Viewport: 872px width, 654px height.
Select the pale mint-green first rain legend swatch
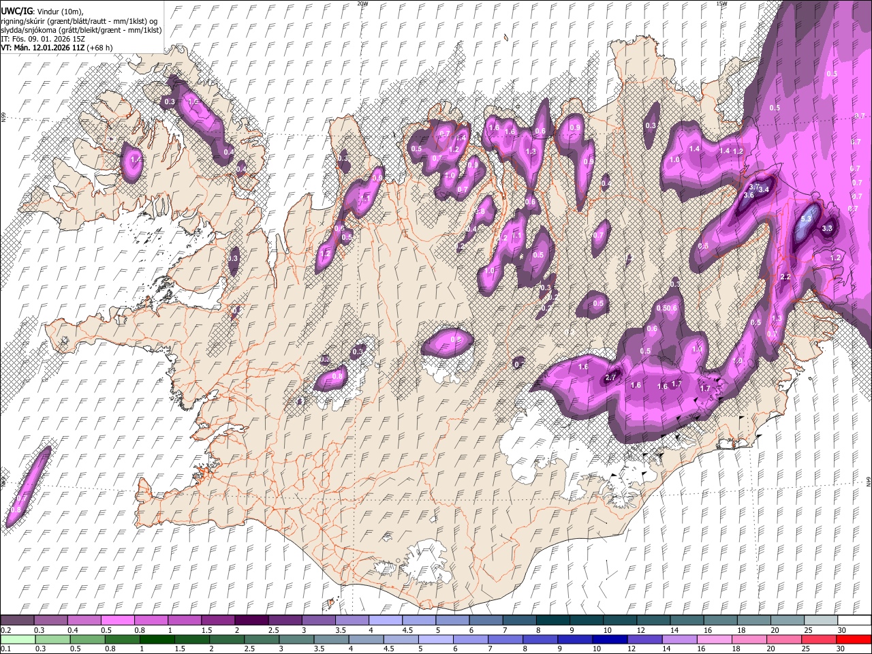point(18,639)
